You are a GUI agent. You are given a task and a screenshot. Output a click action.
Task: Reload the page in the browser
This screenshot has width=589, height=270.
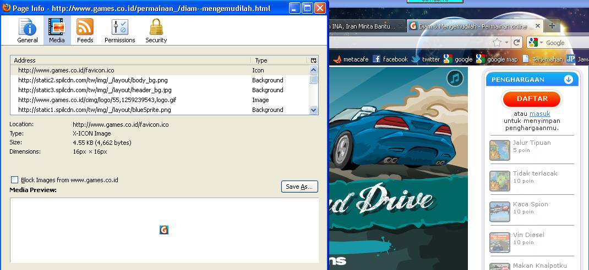pos(517,42)
